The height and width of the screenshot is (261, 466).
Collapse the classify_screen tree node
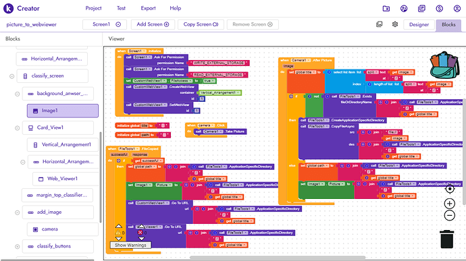12,76
